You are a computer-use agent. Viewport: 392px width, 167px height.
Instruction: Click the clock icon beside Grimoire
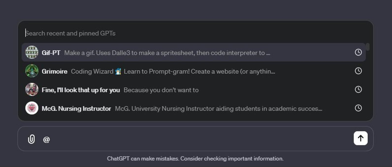[x=359, y=71]
